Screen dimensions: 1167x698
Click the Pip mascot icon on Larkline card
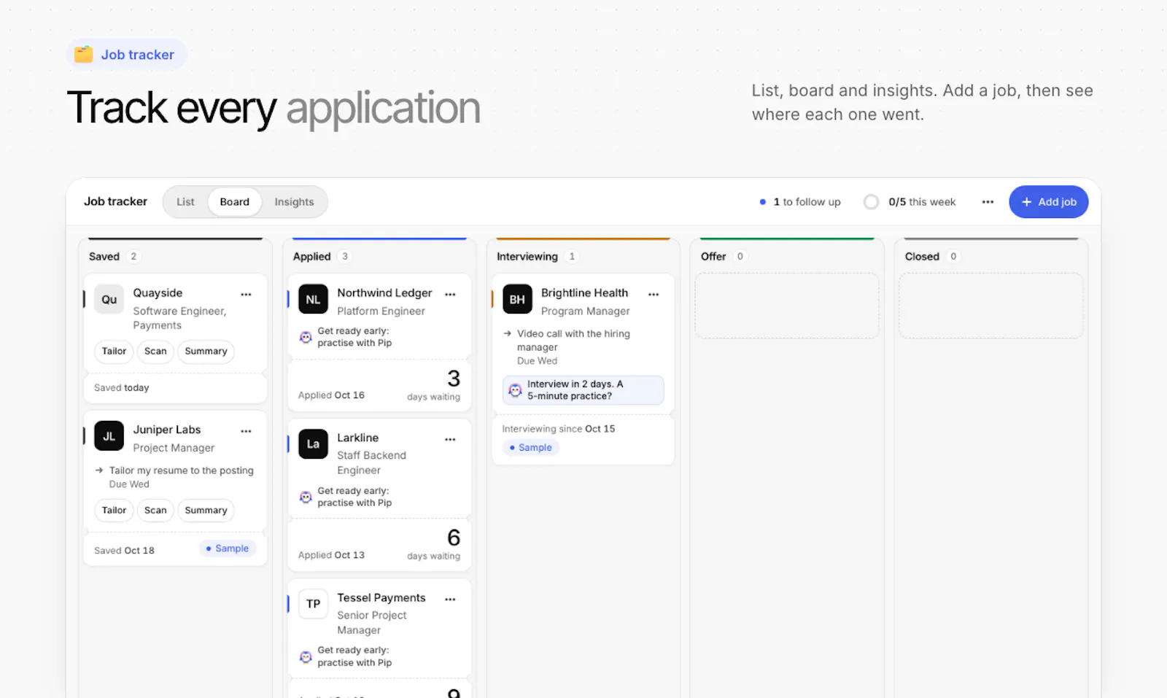click(306, 497)
